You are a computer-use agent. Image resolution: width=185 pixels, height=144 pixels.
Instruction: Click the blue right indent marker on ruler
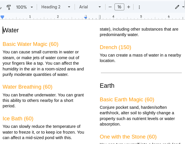click(x=86, y=17)
